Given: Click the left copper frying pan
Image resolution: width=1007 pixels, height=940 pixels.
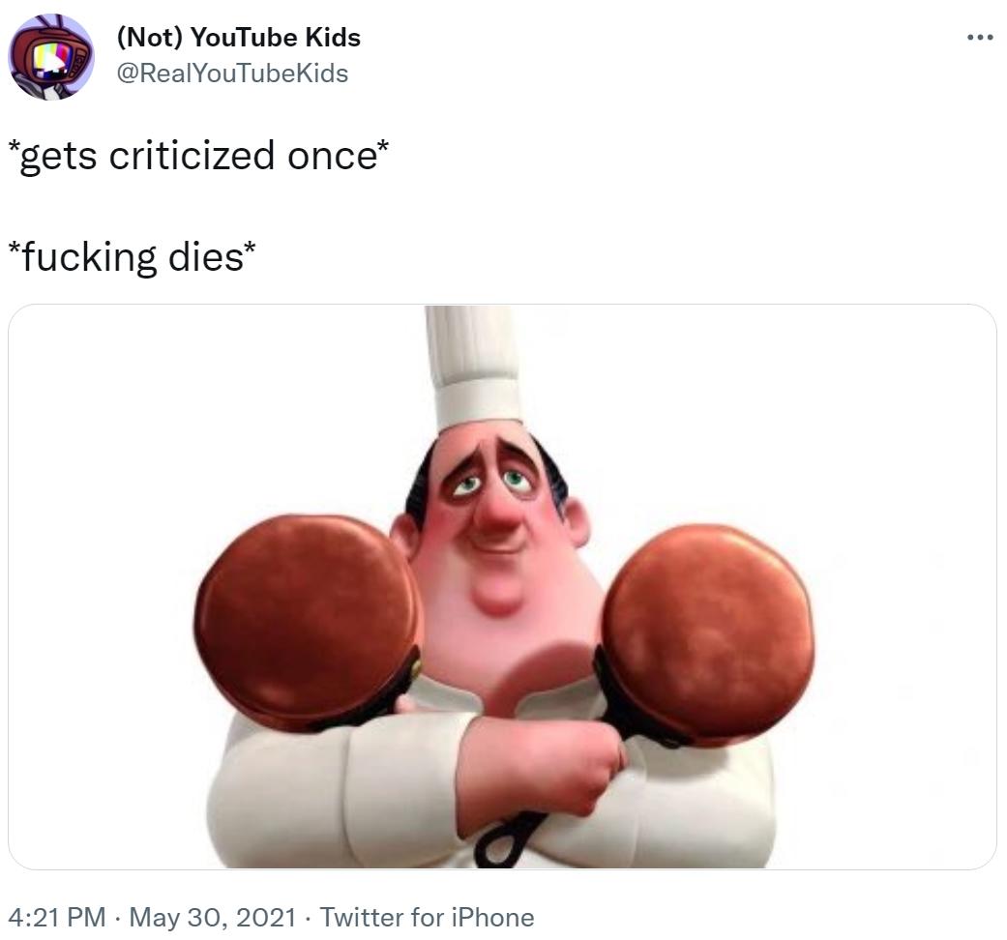Looking at the screenshot, I should coord(308,619).
